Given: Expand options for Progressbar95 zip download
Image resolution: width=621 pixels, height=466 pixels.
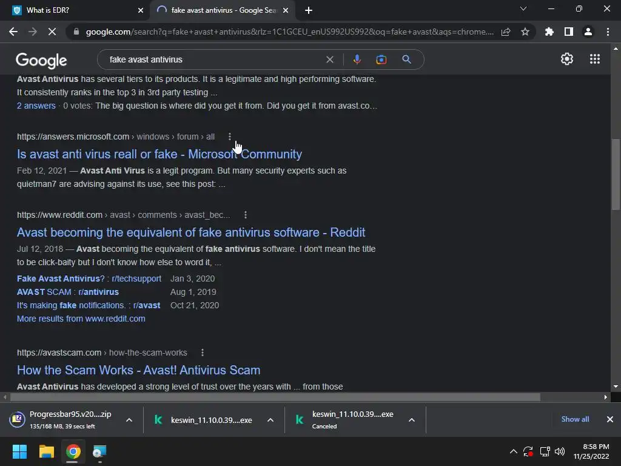Looking at the screenshot, I should (129, 420).
